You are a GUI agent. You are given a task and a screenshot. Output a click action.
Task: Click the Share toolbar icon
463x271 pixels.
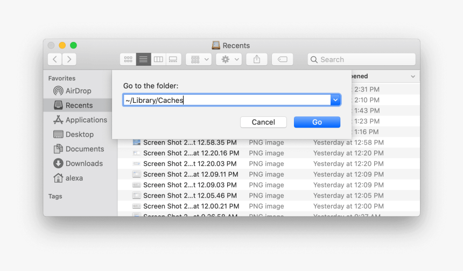point(257,59)
